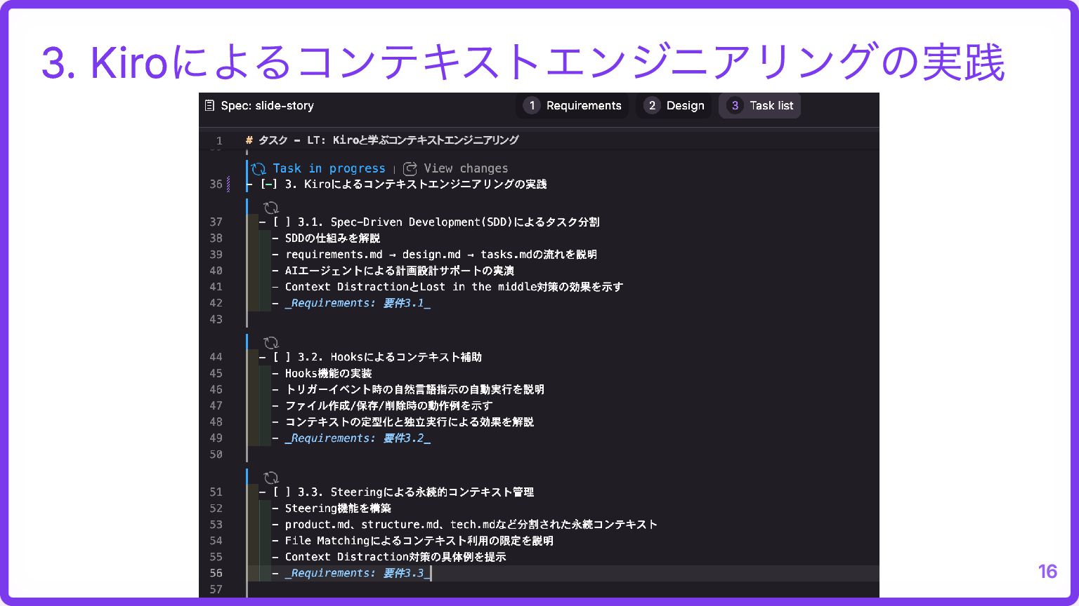The width and height of the screenshot is (1079, 606).
Task: Click the task status icon above task 3.3
Action: [271, 478]
